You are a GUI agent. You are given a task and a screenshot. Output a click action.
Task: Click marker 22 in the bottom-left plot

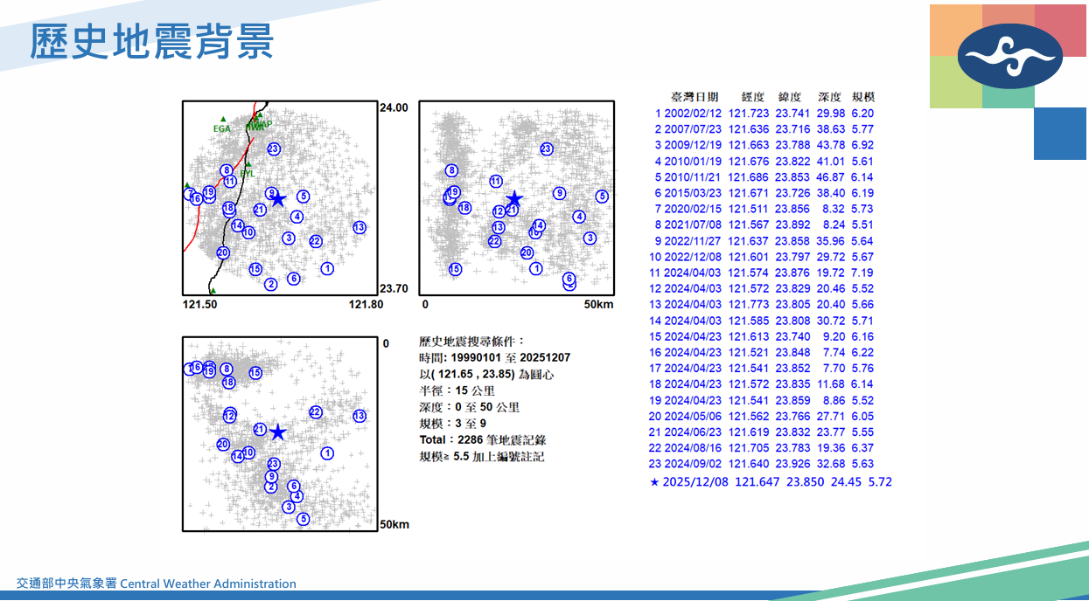(316, 412)
